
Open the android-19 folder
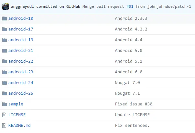pyautogui.click(x=21, y=40)
